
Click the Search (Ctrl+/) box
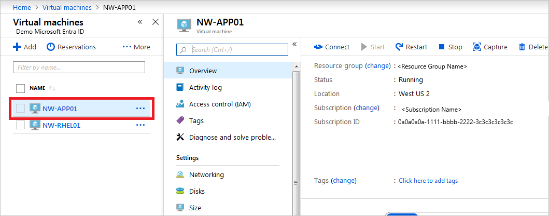tap(232, 50)
